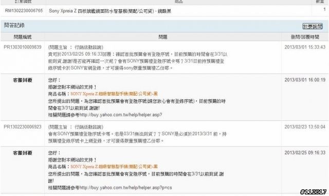Open product link in the 16:00:19 reply

[x=114, y=94]
